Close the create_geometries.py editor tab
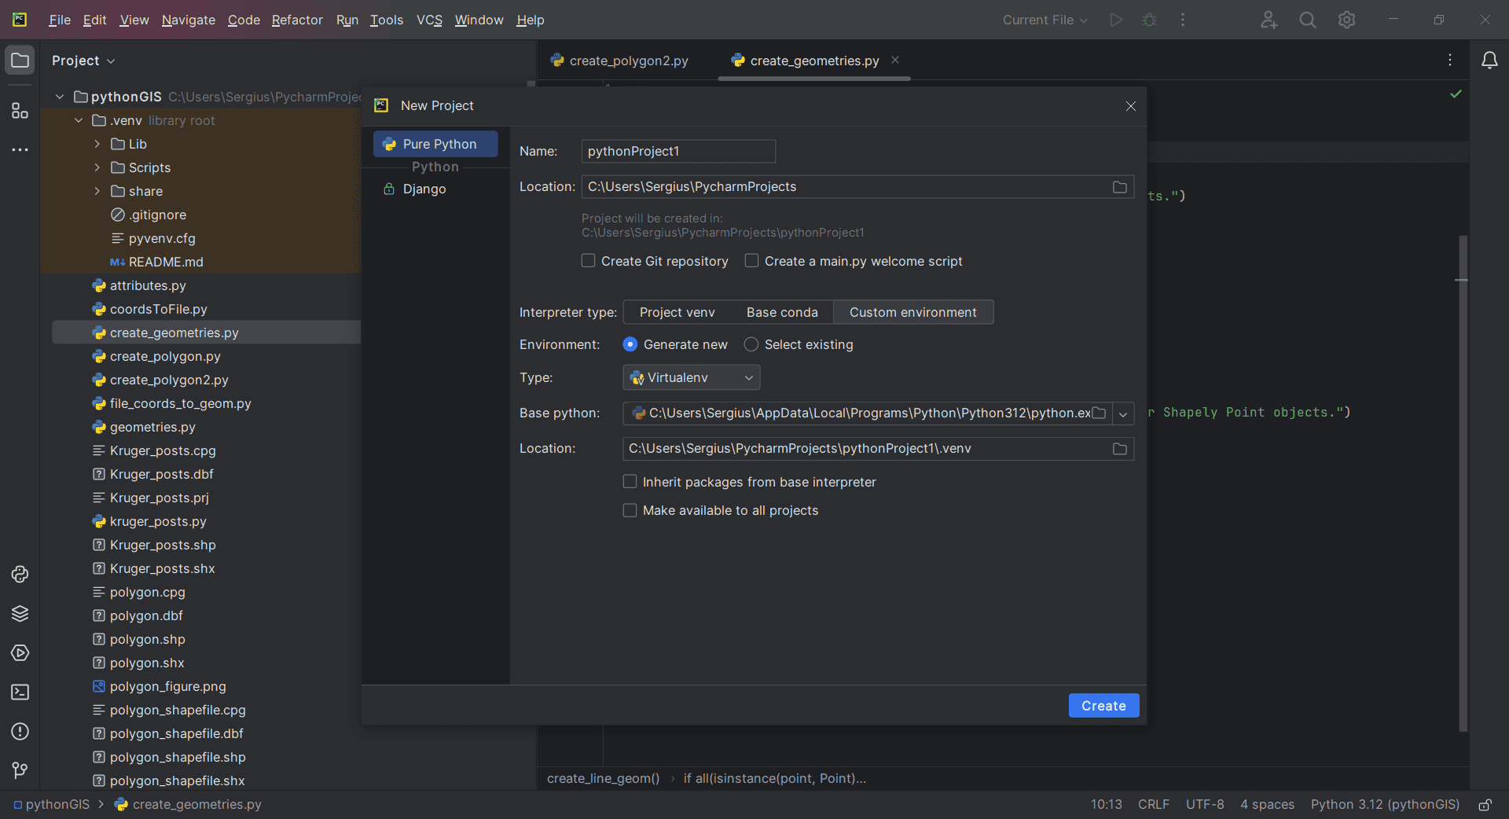The image size is (1509, 819). tap(895, 60)
